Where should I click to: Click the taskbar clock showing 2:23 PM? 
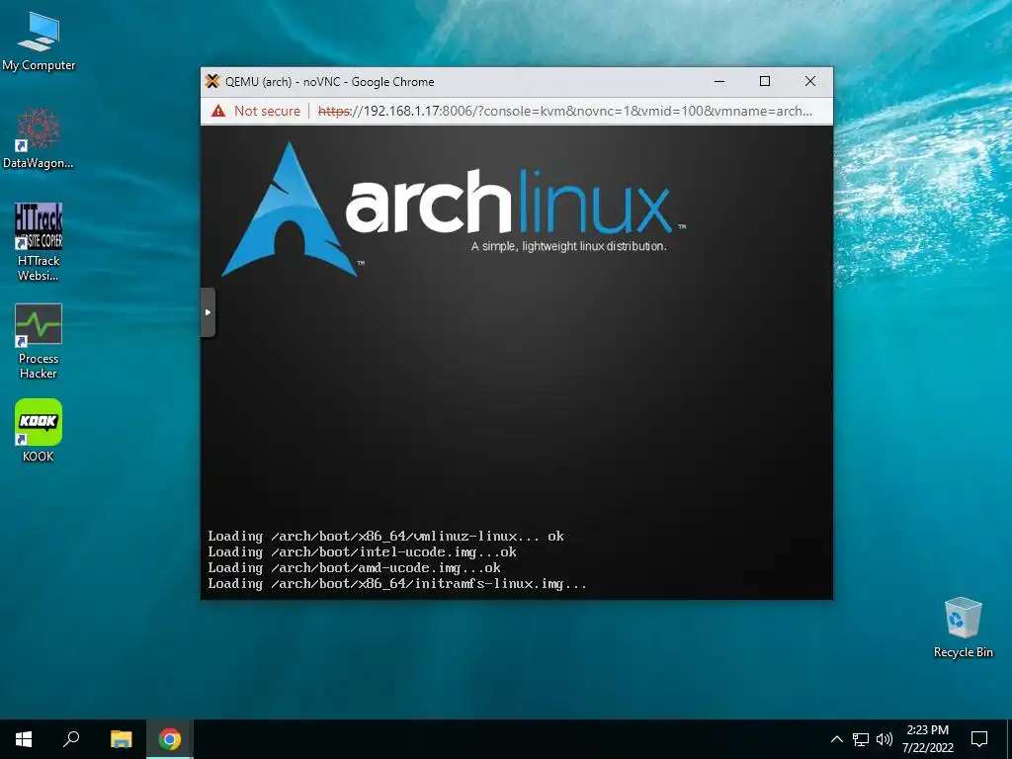[x=927, y=739]
